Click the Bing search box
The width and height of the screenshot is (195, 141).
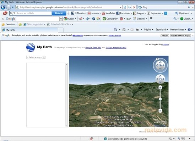(163, 7)
